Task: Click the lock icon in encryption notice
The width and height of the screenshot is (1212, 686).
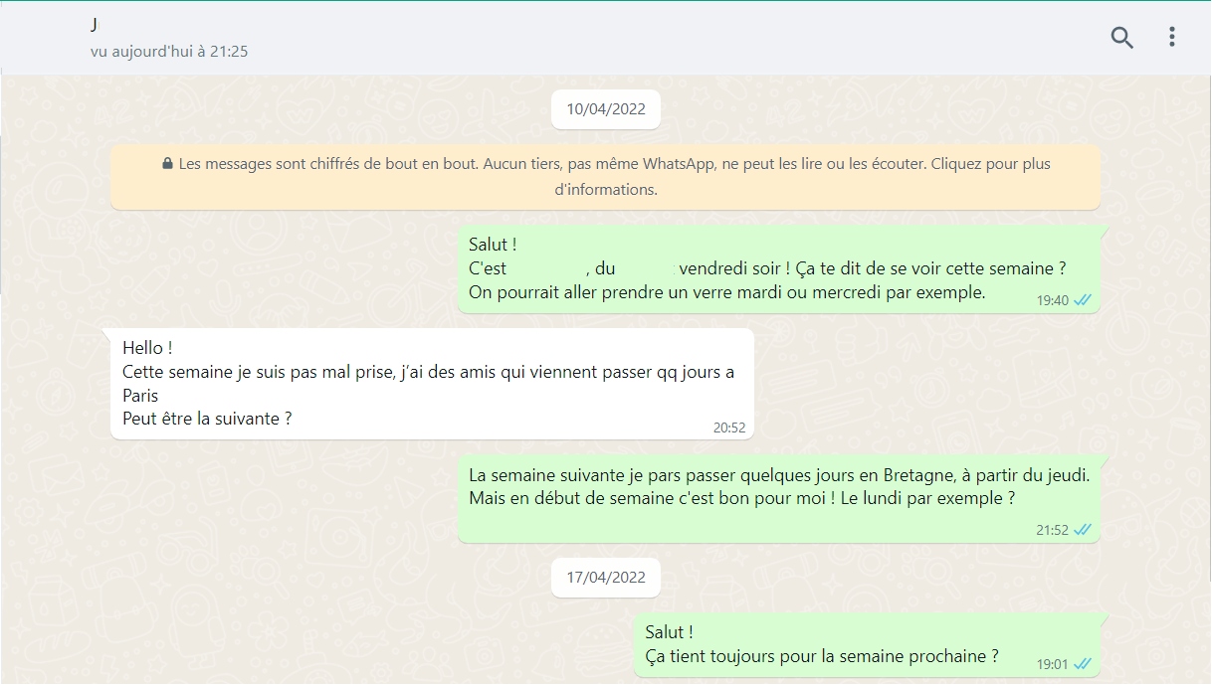Action: tap(167, 164)
